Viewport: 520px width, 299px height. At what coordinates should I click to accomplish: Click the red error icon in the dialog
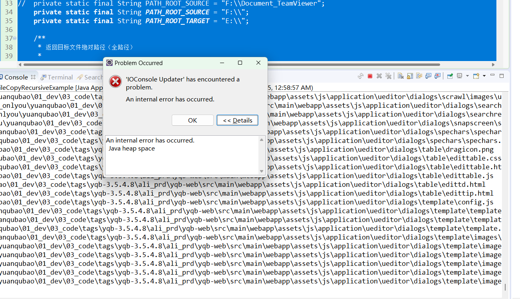(115, 81)
